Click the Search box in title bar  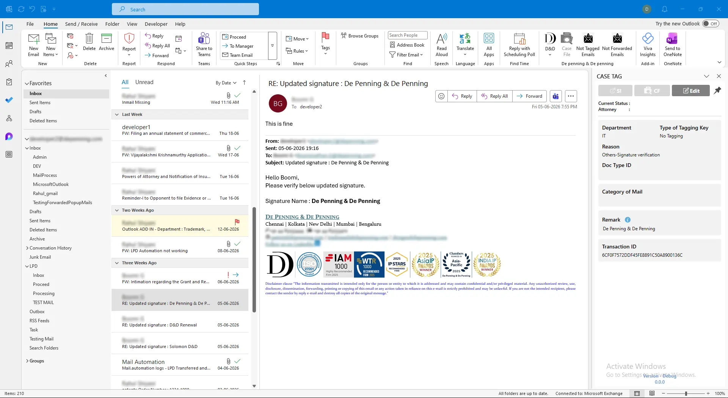coord(185,9)
